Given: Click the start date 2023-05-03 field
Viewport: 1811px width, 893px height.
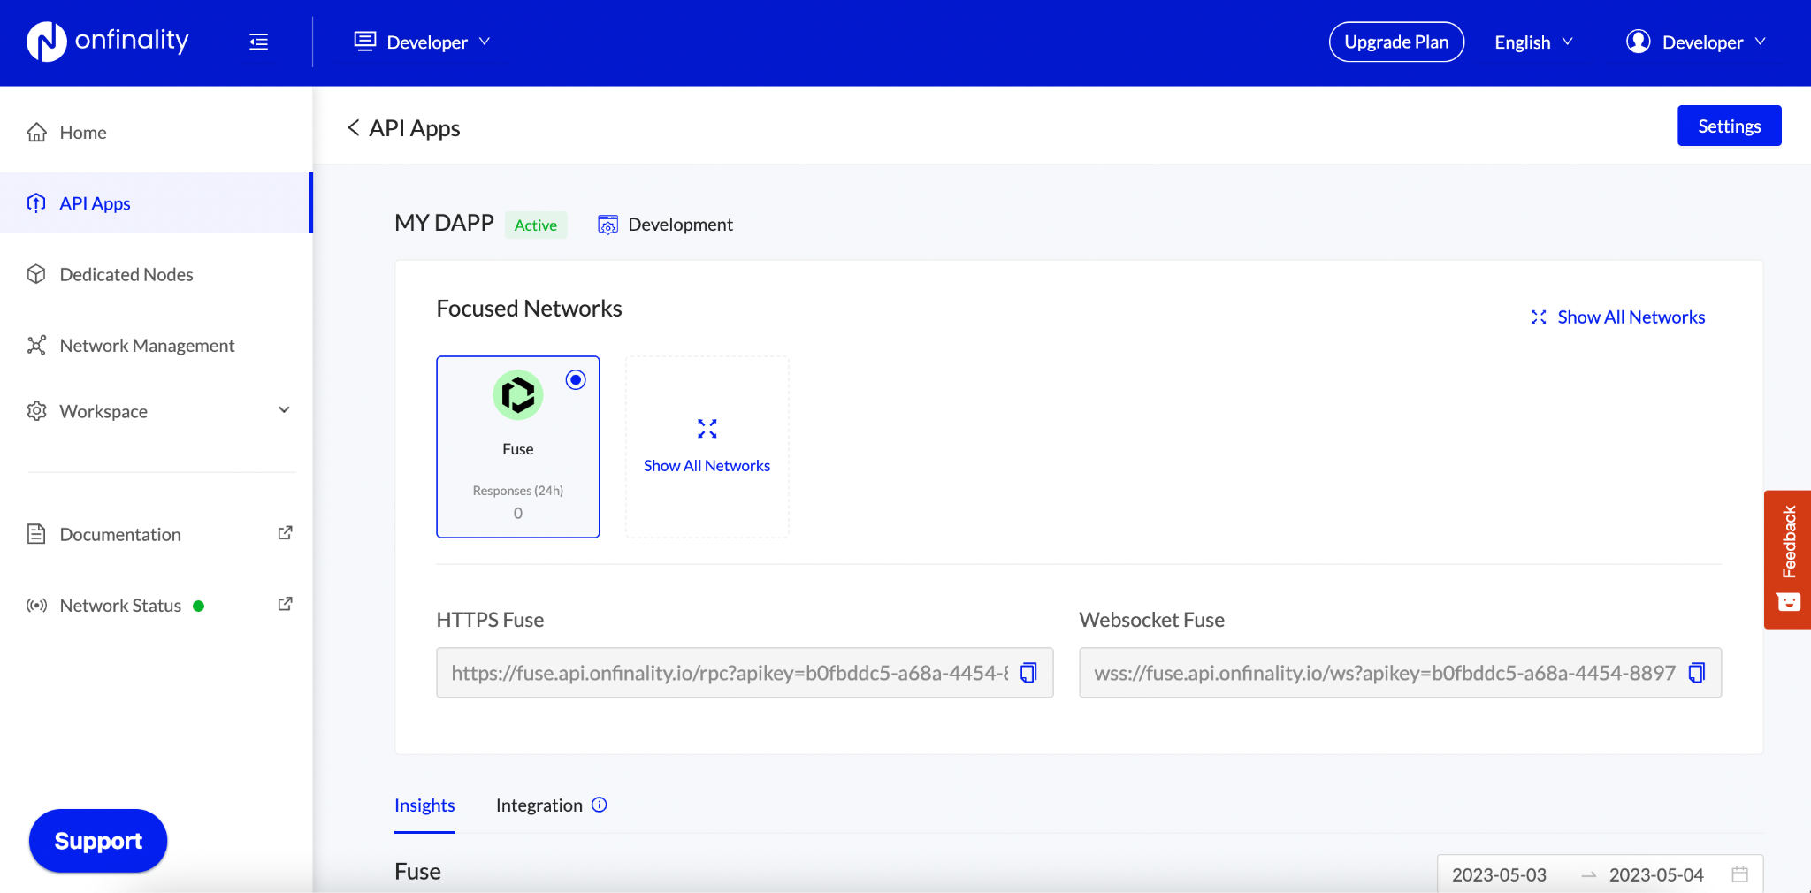Looking at the screenshot, I should click(1500, 874).
